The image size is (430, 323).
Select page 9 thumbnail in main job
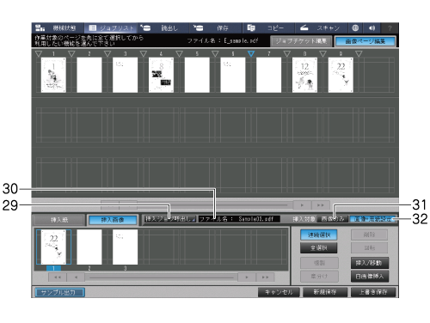pos(341,75)
